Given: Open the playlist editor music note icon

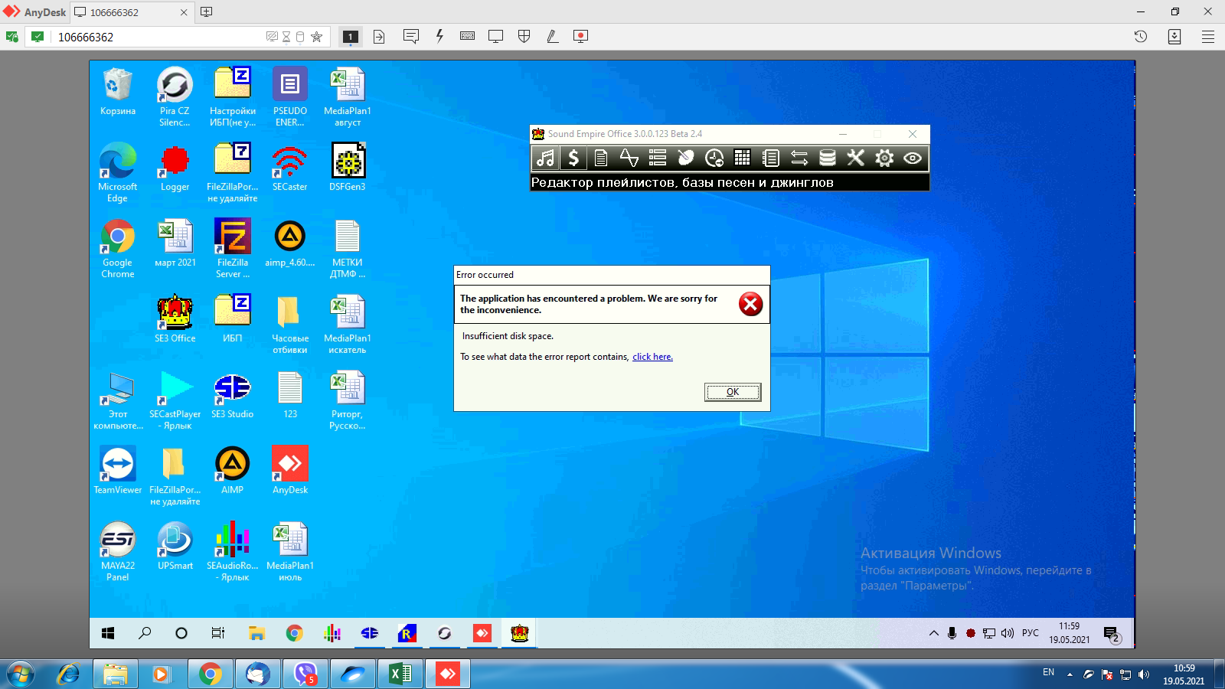Looking at the screenshot, I should pos(545,158).
